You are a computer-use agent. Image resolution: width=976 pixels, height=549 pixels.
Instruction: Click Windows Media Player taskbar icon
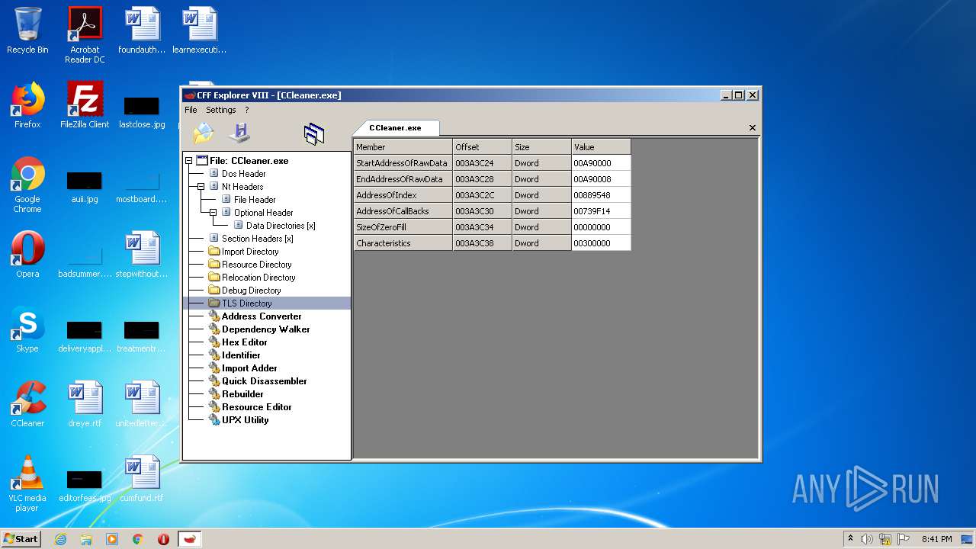112,539
